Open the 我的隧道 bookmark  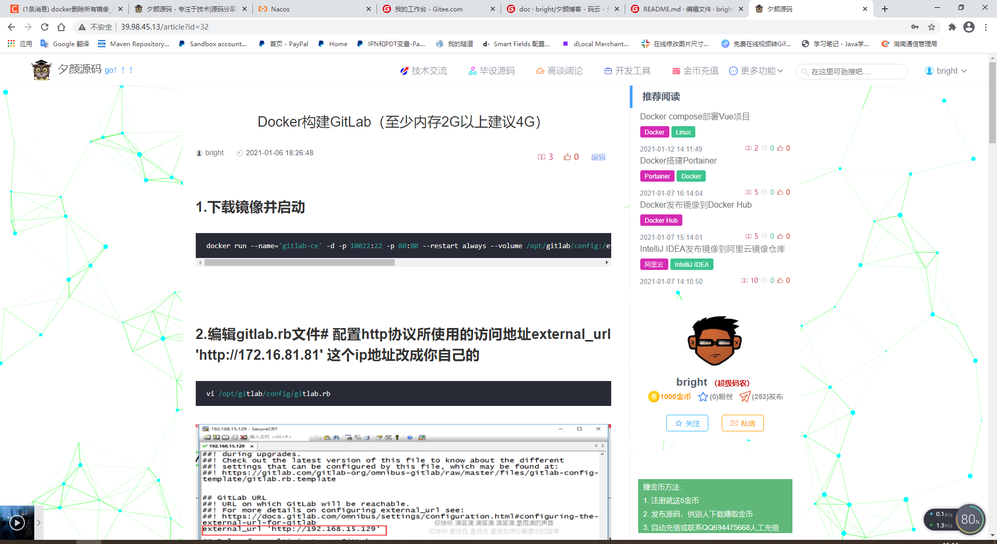pyautogui.click(x=454, y=44)
